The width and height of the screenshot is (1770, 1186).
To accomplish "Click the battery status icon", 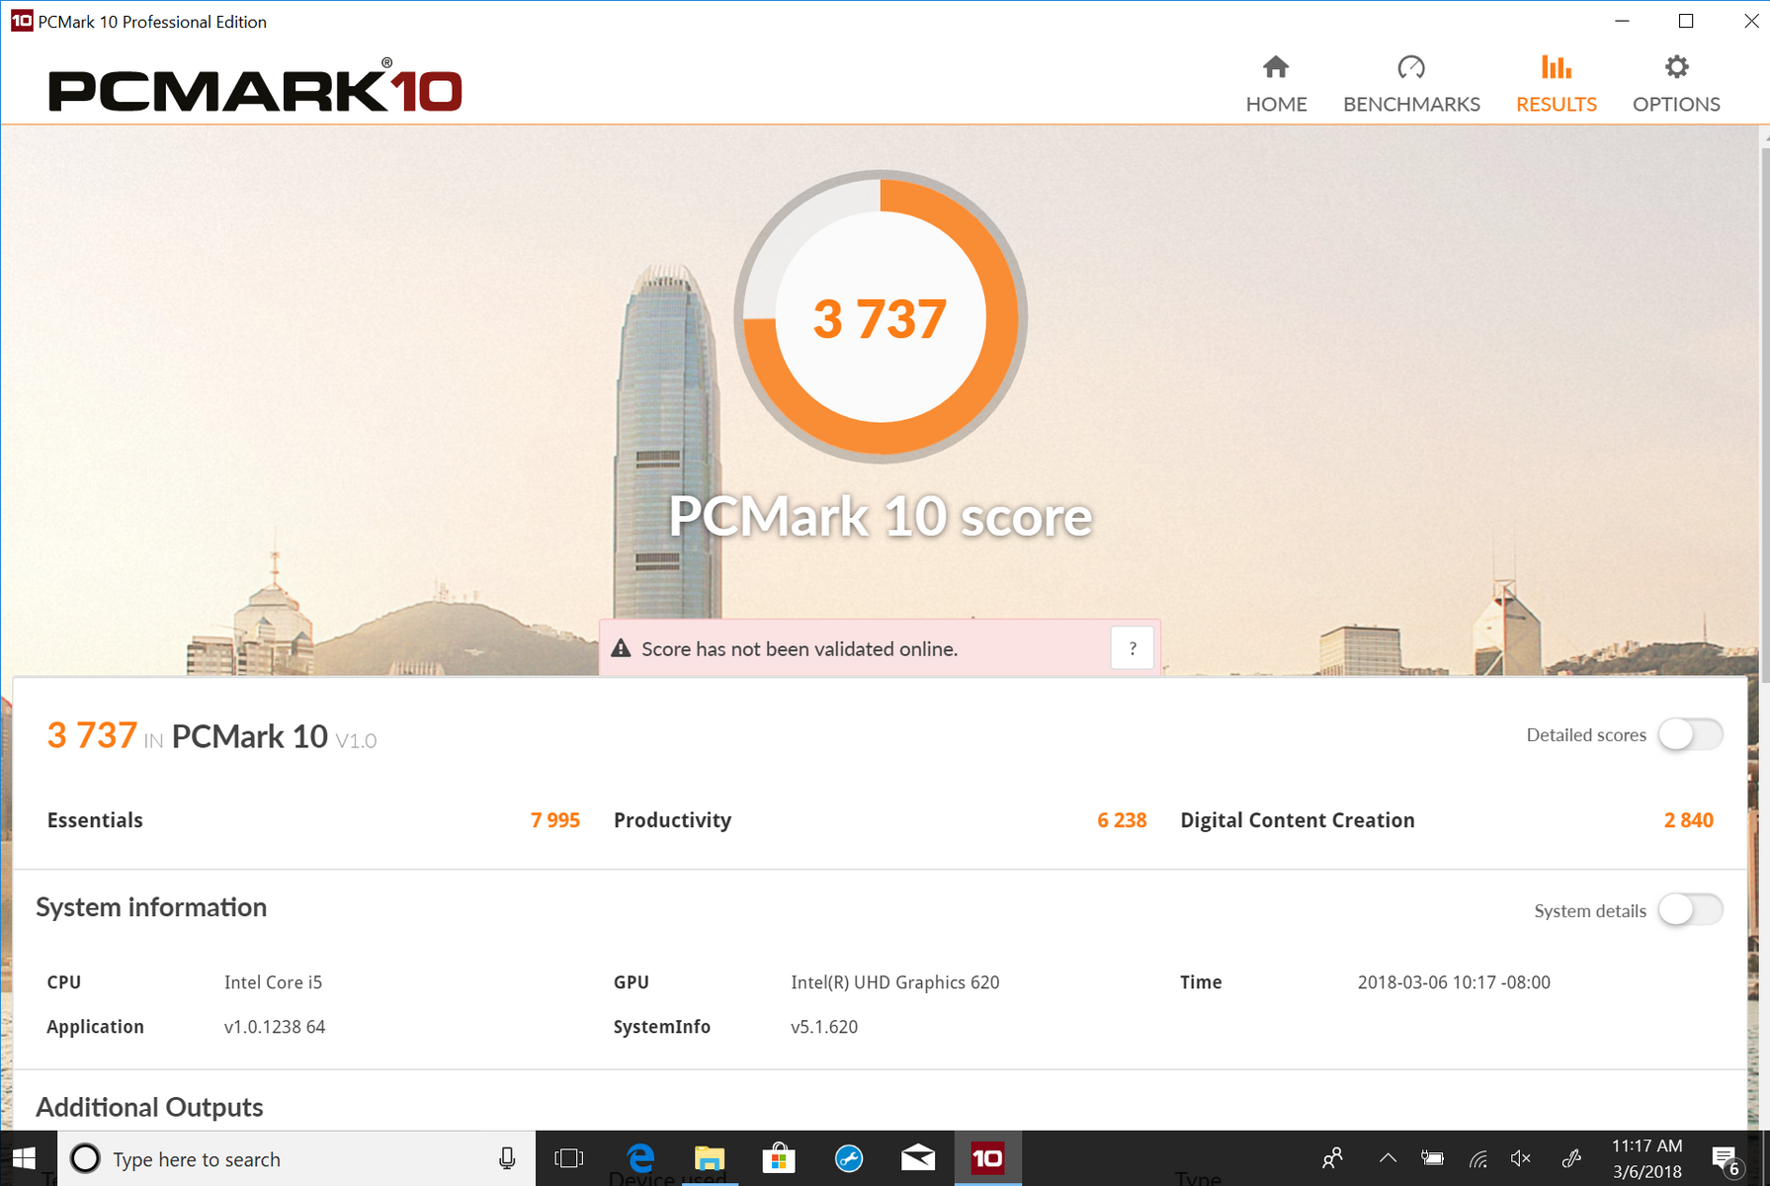I will click(x=1432, y=1158).
